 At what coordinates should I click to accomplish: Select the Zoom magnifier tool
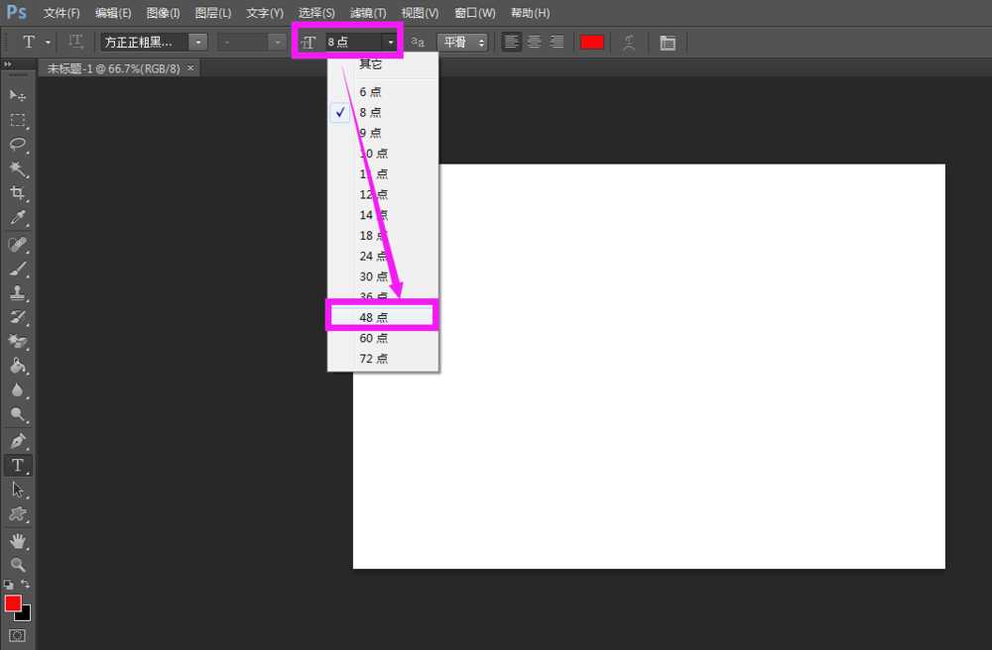(17, 565)
